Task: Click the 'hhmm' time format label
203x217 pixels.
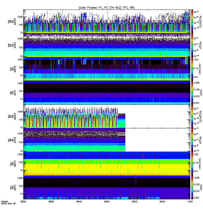Action: pyautogui.click(x=5, y=202)
